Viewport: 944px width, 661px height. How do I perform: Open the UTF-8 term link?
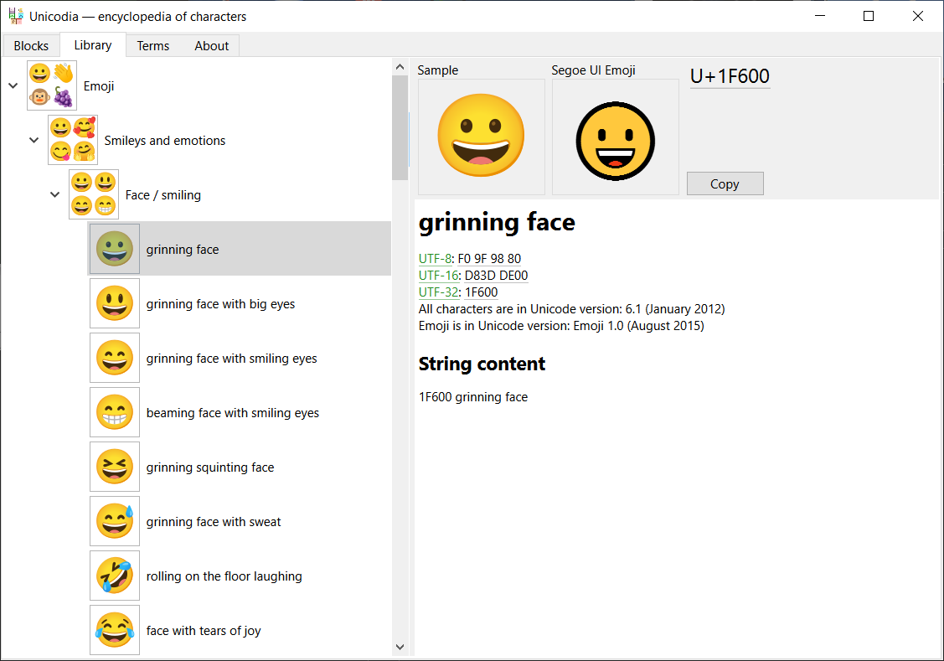pos(434,259)
